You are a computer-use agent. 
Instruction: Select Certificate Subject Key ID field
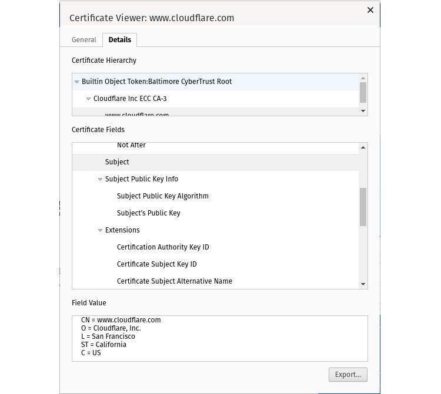tap(215, 264)
